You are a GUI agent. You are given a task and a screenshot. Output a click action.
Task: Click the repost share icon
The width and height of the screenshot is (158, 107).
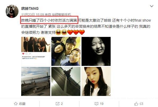tap(57, 104)
